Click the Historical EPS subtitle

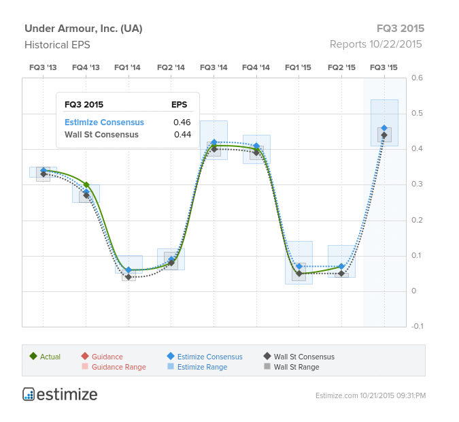tap(57, 45)
